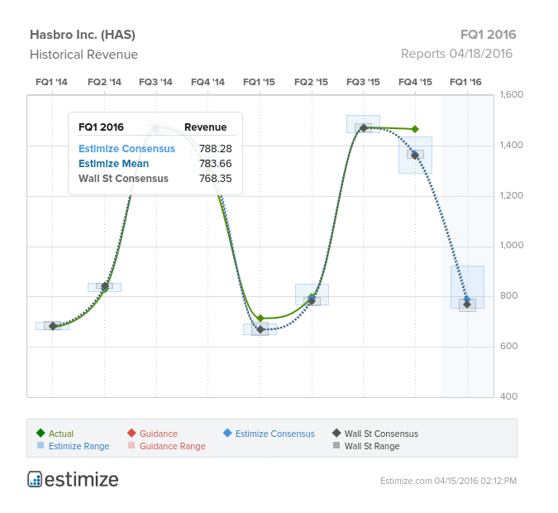Select the FQ4 '14 quarter label
This screenshot has width=558, height=513.
click(207, 82)
